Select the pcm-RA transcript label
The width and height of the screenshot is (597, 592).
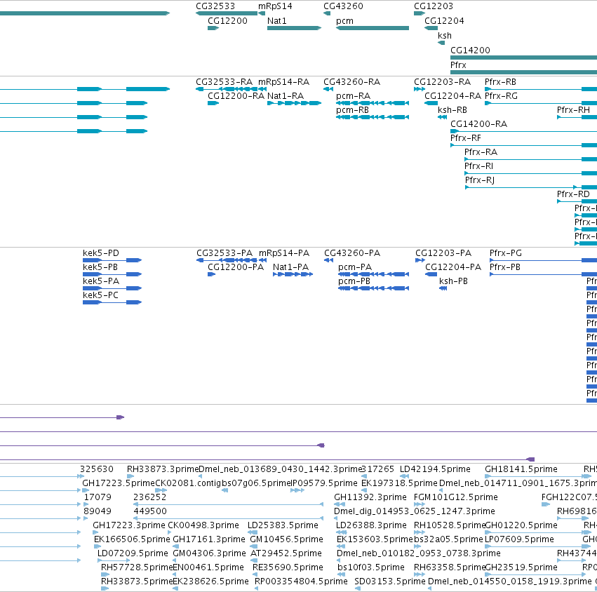click(x=354, y=96)
